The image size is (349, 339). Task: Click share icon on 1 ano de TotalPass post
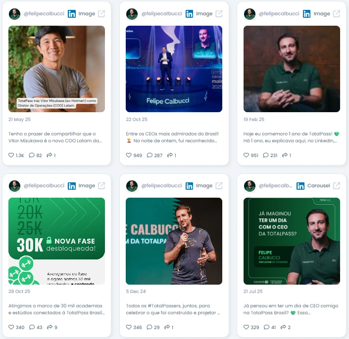tap(285, 155)
